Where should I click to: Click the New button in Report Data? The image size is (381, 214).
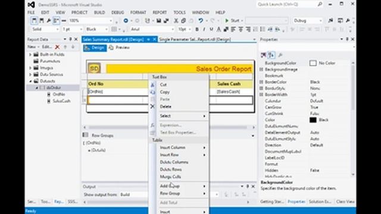tap(33, 47)
